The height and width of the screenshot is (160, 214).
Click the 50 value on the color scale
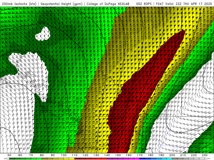[x=9, y=155]
